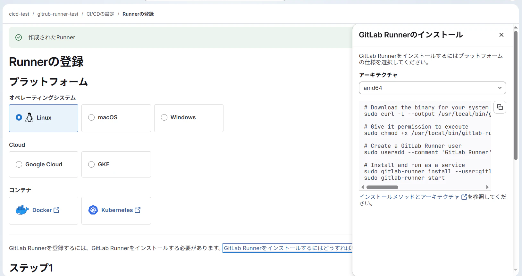Click the 'アーキテクチャ' field label

point(378,75)
